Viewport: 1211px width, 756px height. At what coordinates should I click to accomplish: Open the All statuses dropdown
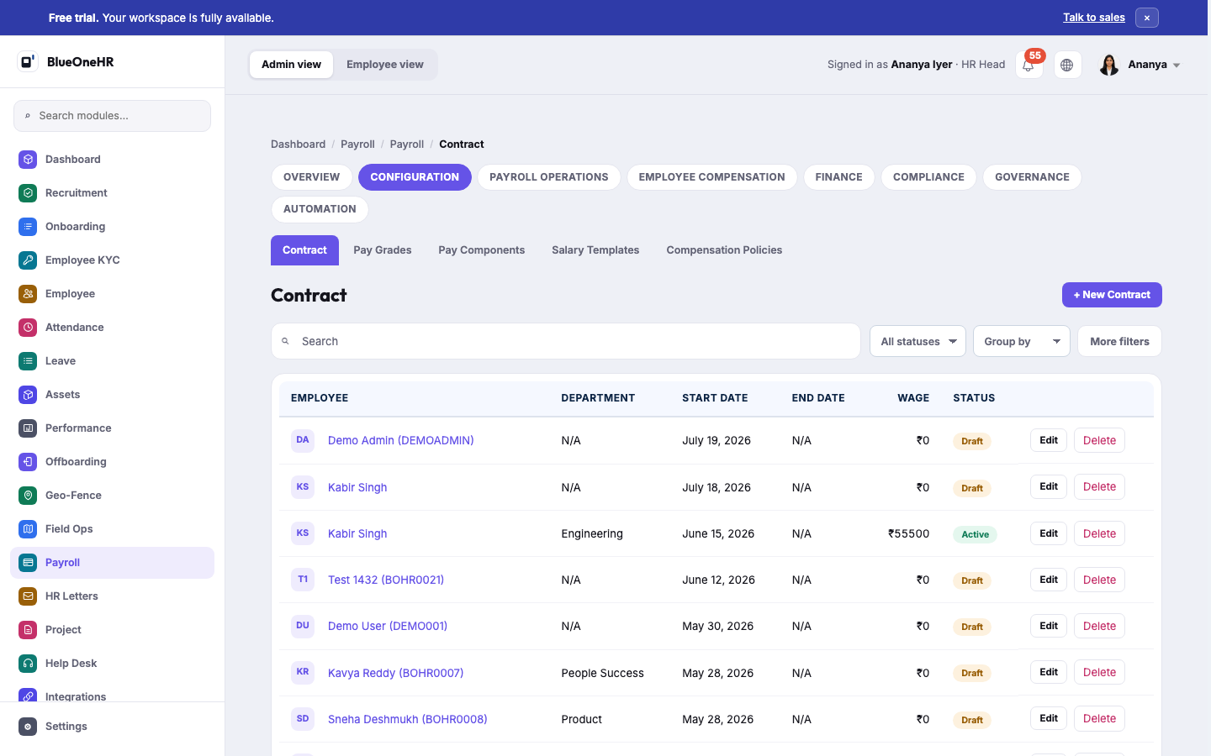tap(918, 341)
